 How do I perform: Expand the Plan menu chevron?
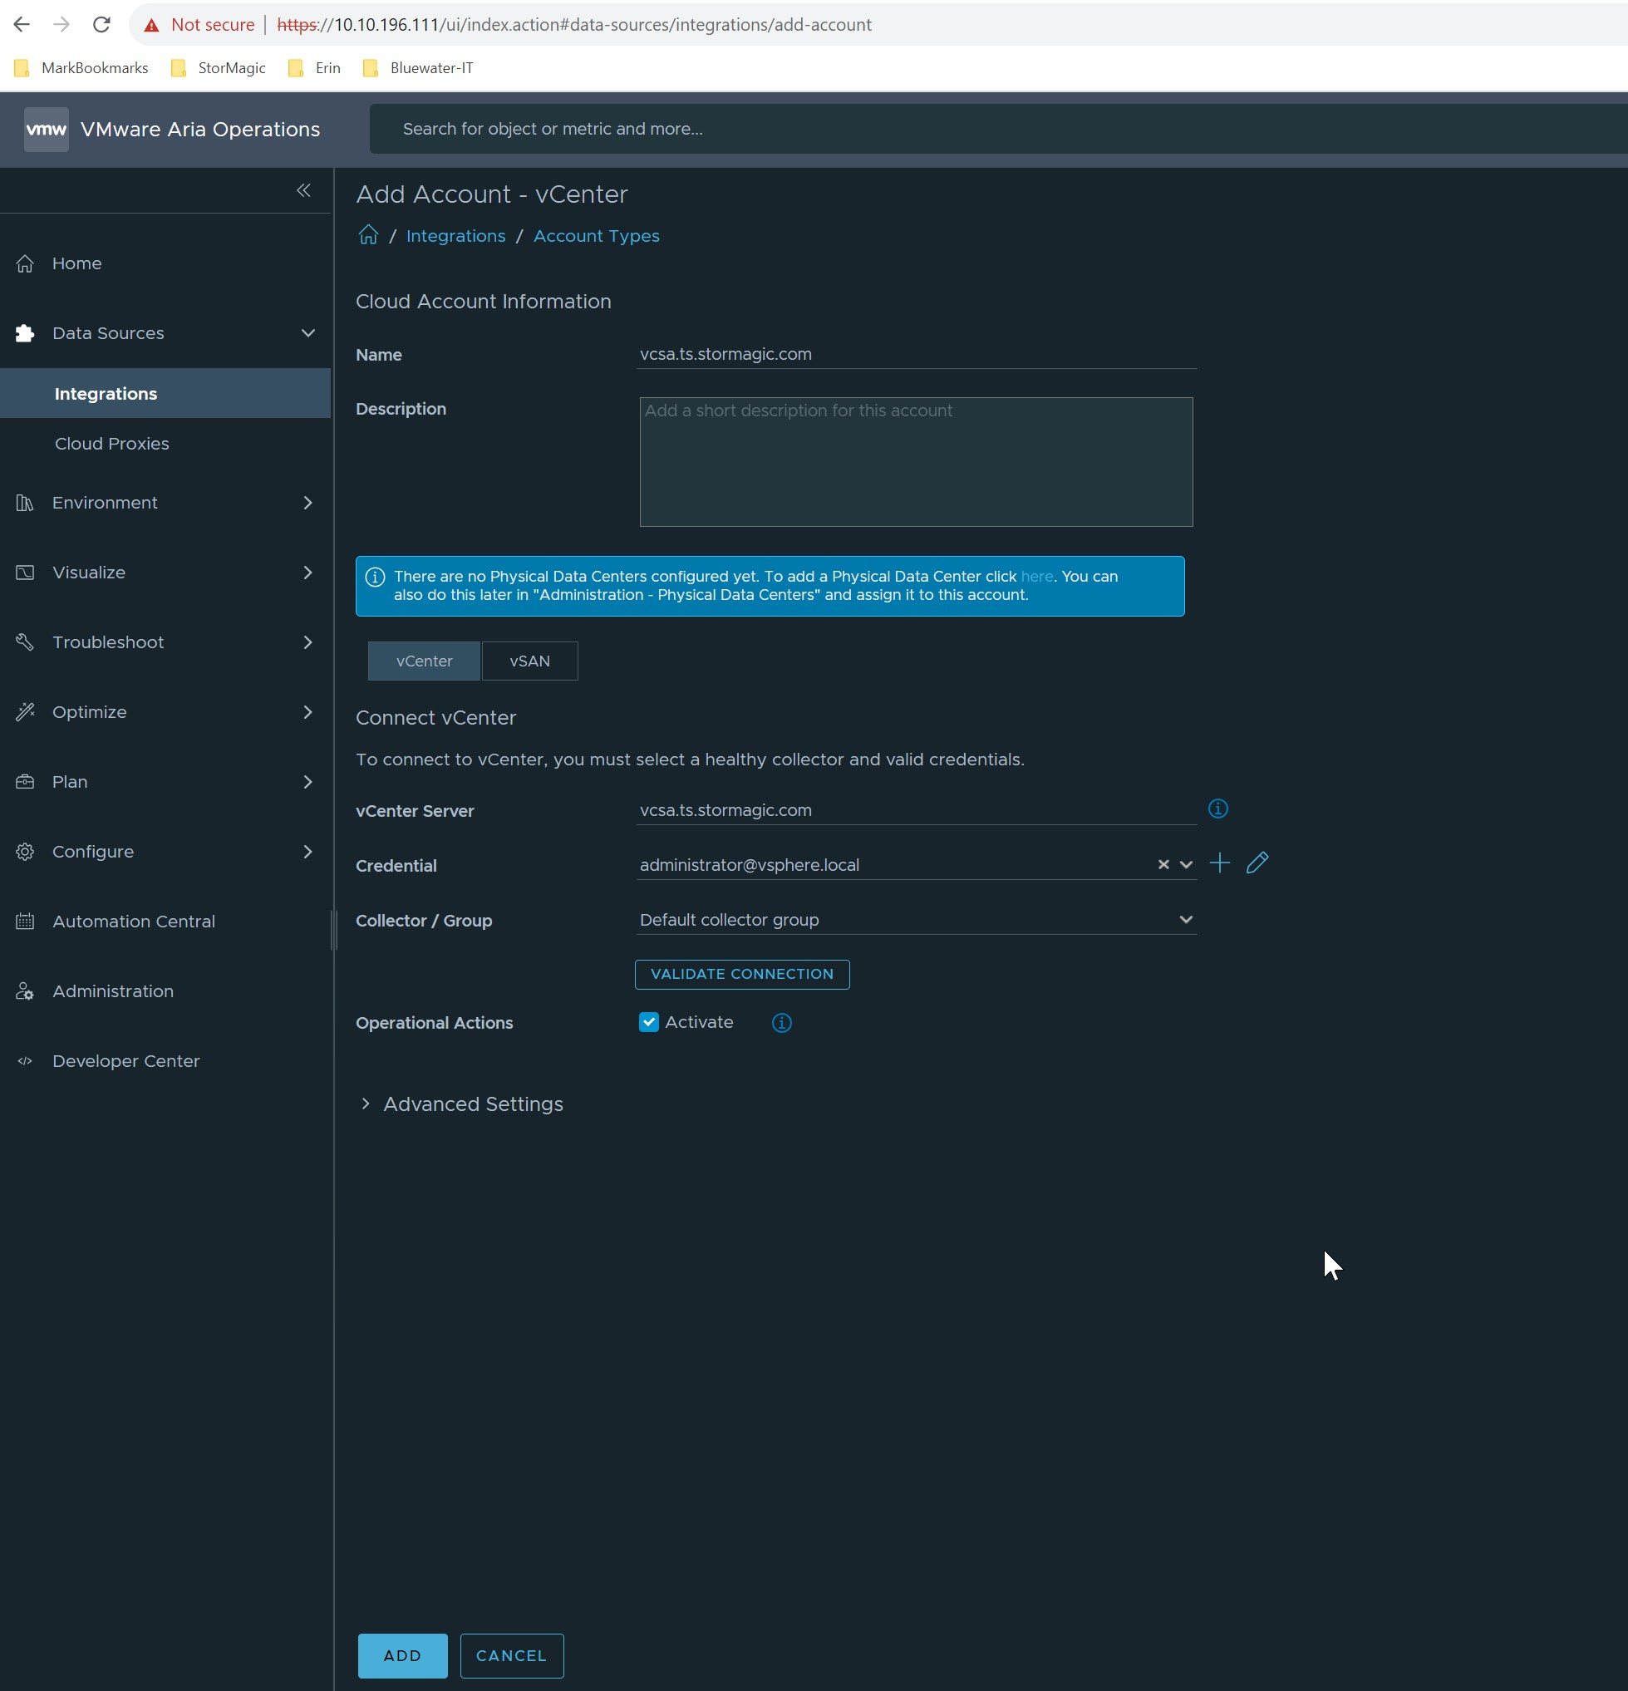308,782
